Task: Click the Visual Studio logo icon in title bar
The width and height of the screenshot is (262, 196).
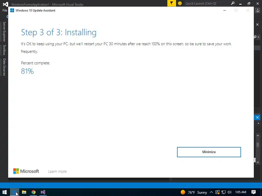Action: pyautogui.click(x=5, y=4)
